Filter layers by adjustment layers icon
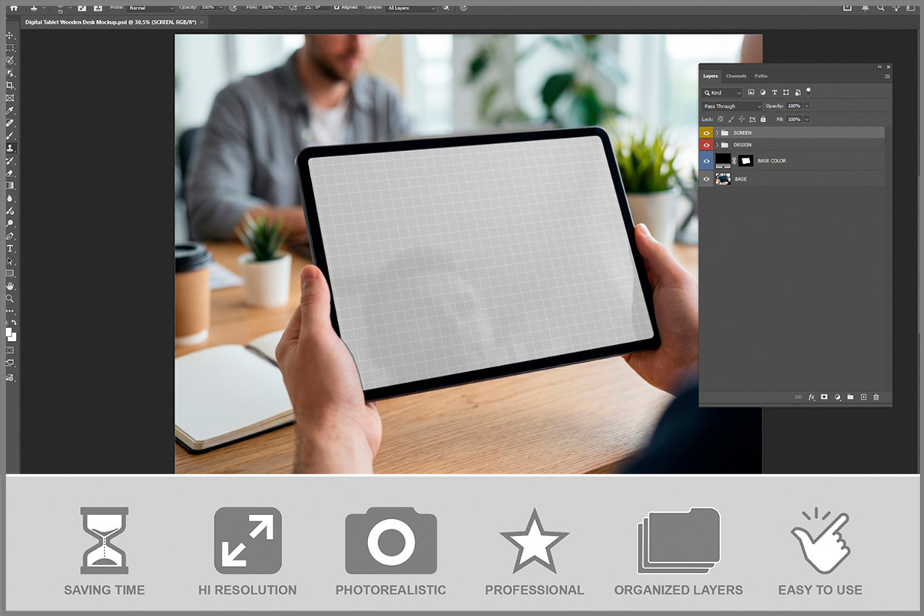The image size is (924, 616). 762,92
